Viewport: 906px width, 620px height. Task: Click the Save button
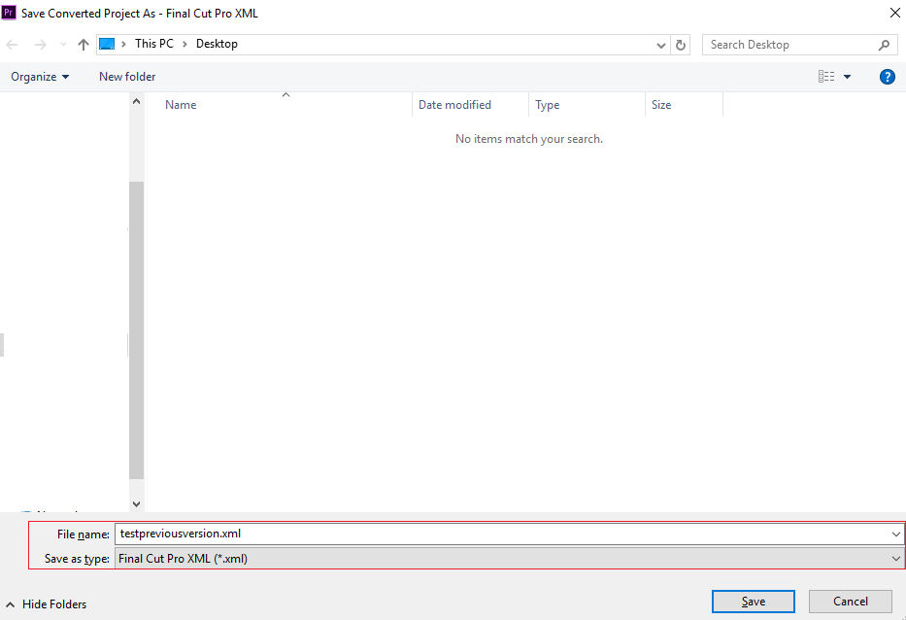pos(753,601)
